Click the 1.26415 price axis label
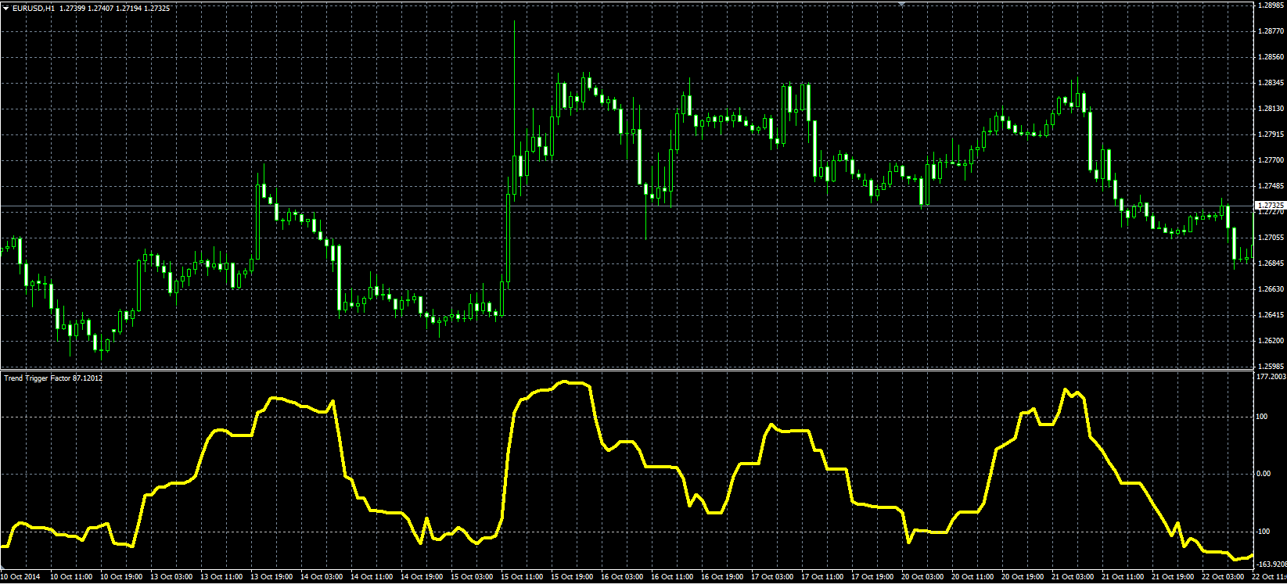1287x584 pixels. 1271,315
